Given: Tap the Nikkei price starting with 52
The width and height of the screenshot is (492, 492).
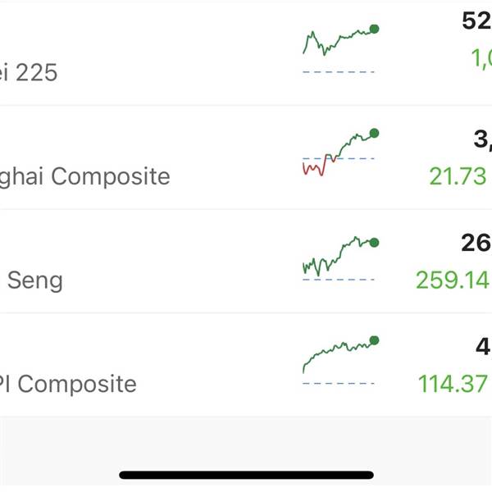Looking at the screenshot, I should click(x=476, y=21).
